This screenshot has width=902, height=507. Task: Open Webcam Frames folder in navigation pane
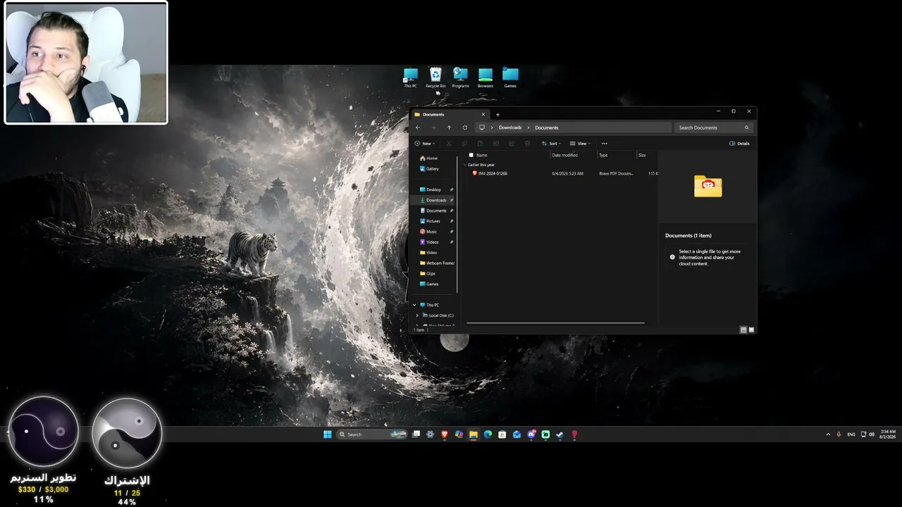point(437,263)
